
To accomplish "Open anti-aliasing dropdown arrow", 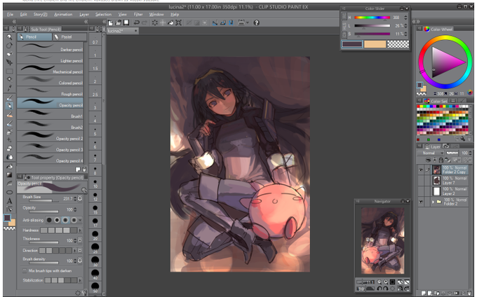I will coord(80,220).
